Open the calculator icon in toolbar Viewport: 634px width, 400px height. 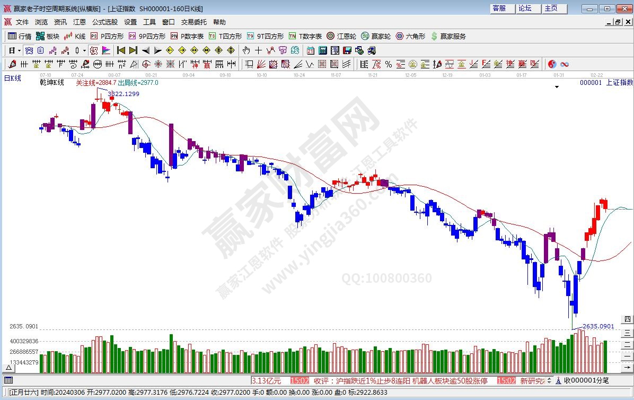[322, 50]
